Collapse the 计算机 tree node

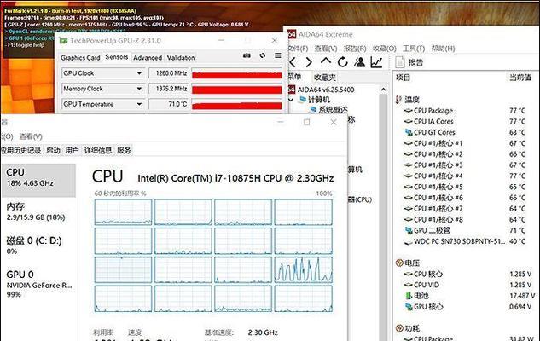(x=291, y=100)
